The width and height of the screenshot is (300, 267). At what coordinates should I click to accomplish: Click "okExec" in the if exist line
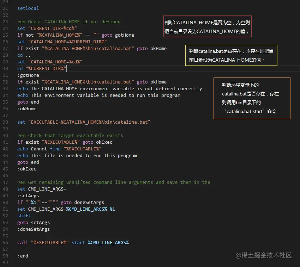[104, 142]
